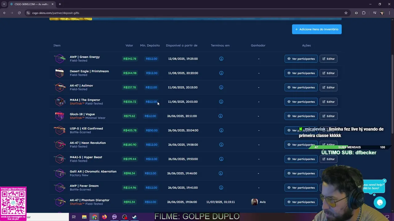View participants for AWP Green Energy

tap(301, 59)
